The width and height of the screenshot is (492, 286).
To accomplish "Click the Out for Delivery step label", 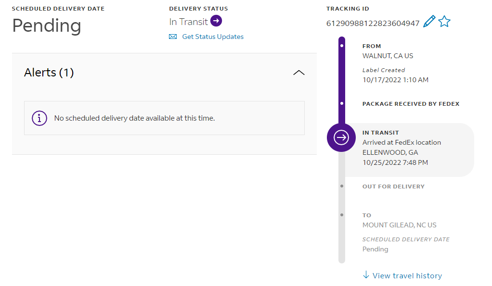I will (393, 187).
